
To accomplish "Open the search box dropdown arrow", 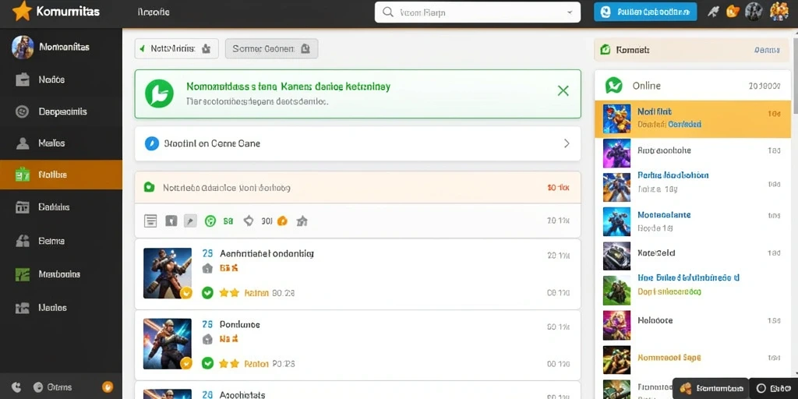I will click(x=569, y=12).
